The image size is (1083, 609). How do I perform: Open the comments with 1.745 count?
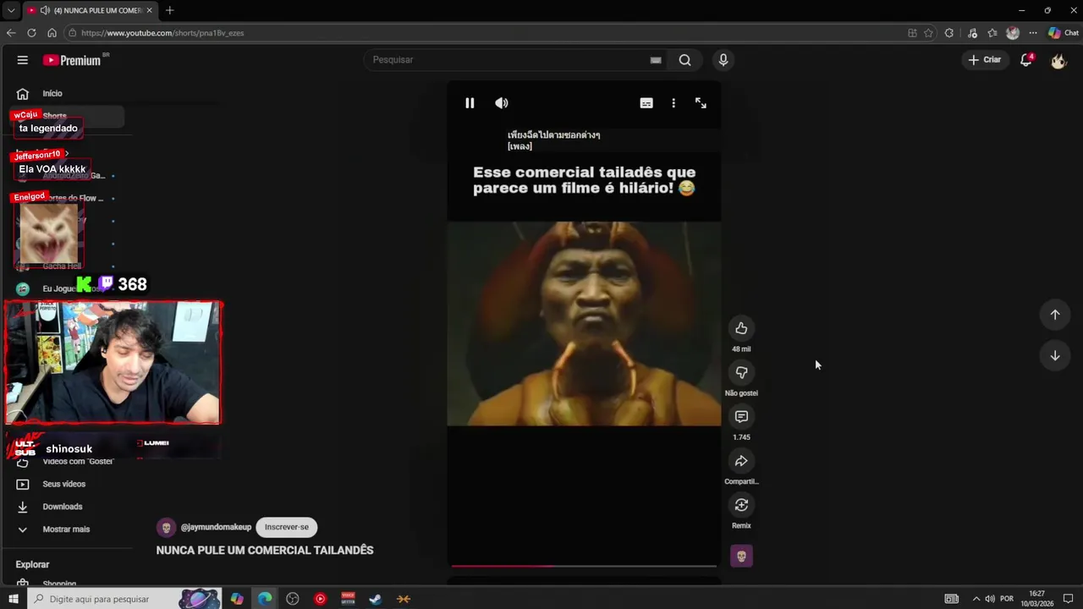(741, 416)
